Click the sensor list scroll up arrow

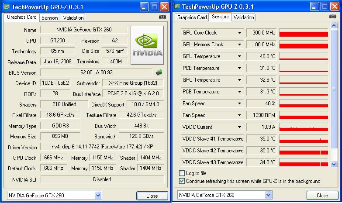[334, 26]
